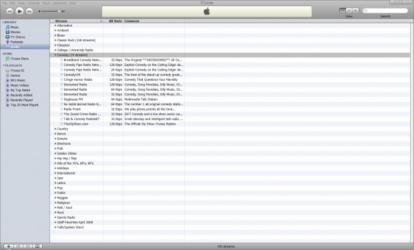Select the No Holds Barred Radio stream
The image size is (414, 250).
tap(82, 104)
